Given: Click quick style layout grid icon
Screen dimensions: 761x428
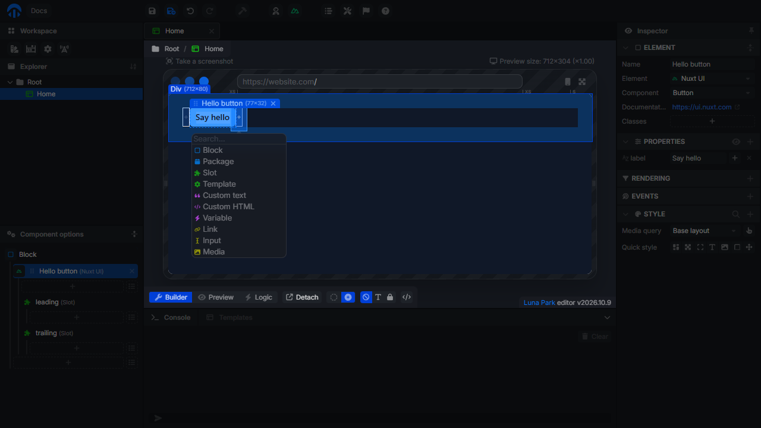Looking at the screenshot, I should tap(676, 247).
